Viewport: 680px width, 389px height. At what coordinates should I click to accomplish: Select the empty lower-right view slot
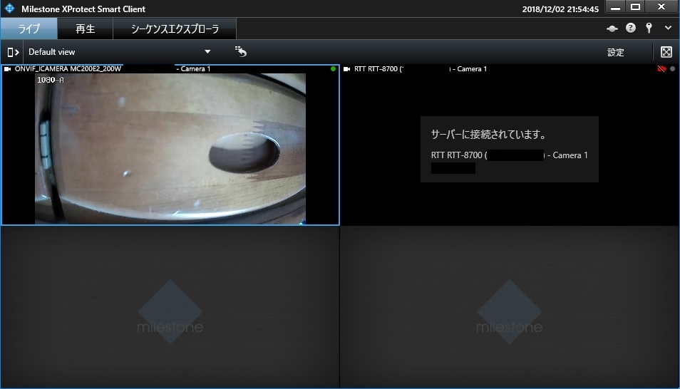coord(510,306)
